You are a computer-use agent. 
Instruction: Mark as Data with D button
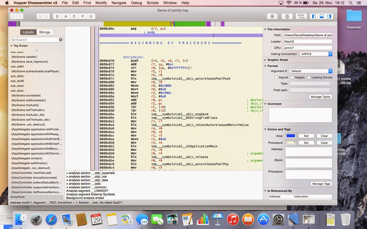click(x=57, y=16)
